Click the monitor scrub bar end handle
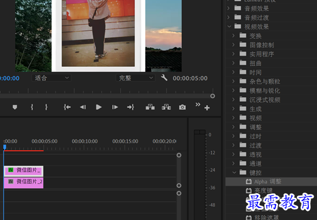The height and width of the screenshot is (220, 317). pos(212,96)
